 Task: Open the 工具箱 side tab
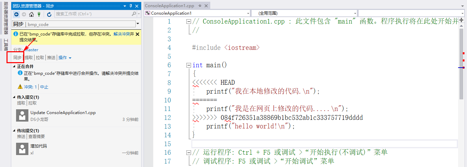pyautogui.click(x=5, y=44)
